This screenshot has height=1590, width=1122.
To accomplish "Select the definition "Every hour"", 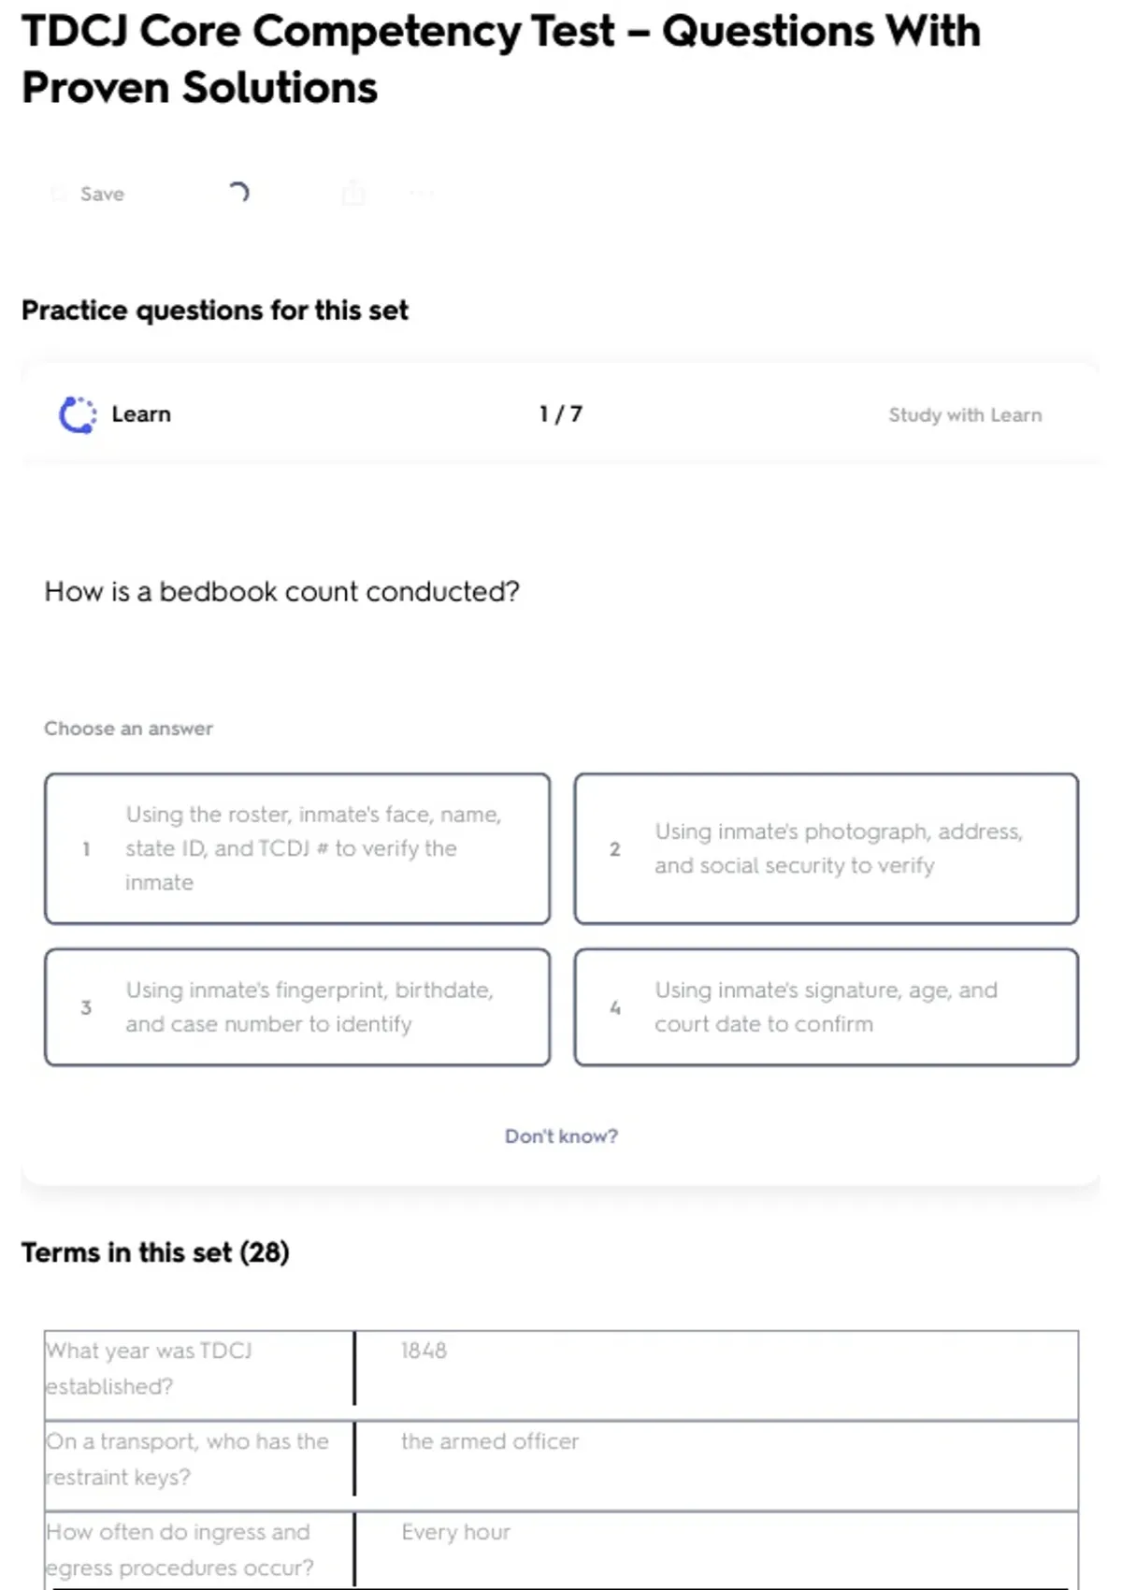I will pyautogui.click(x=455, y=1532).
